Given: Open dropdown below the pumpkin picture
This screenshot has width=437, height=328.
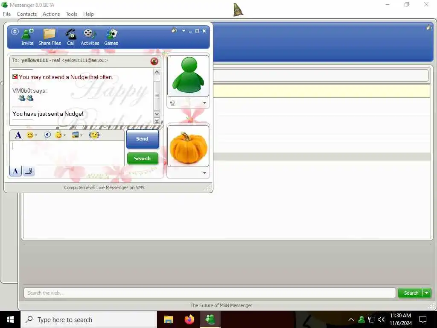Looking at the screenshot, I should point(204,173).
